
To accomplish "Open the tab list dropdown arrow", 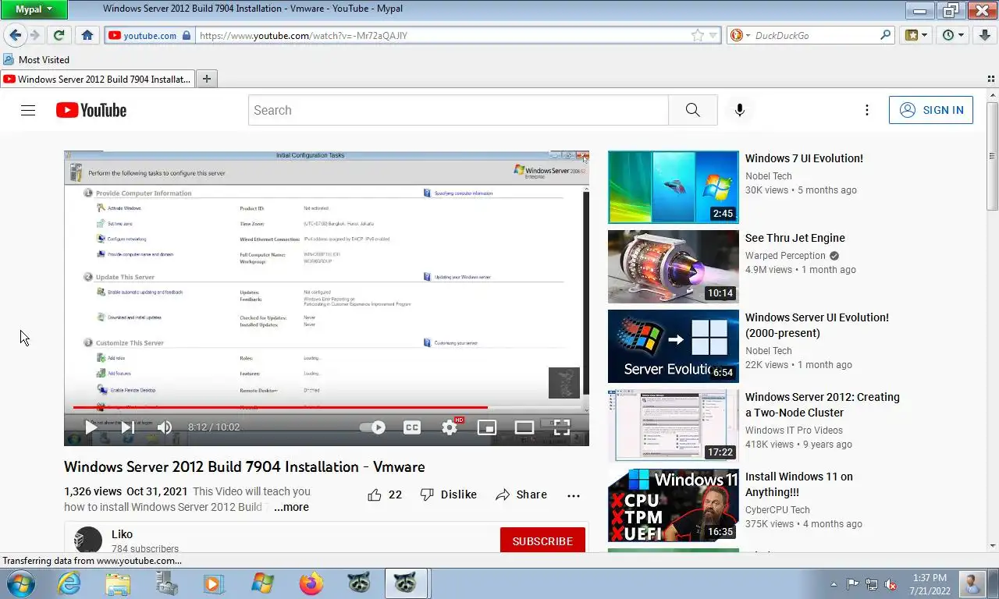I will click(990, 79).
